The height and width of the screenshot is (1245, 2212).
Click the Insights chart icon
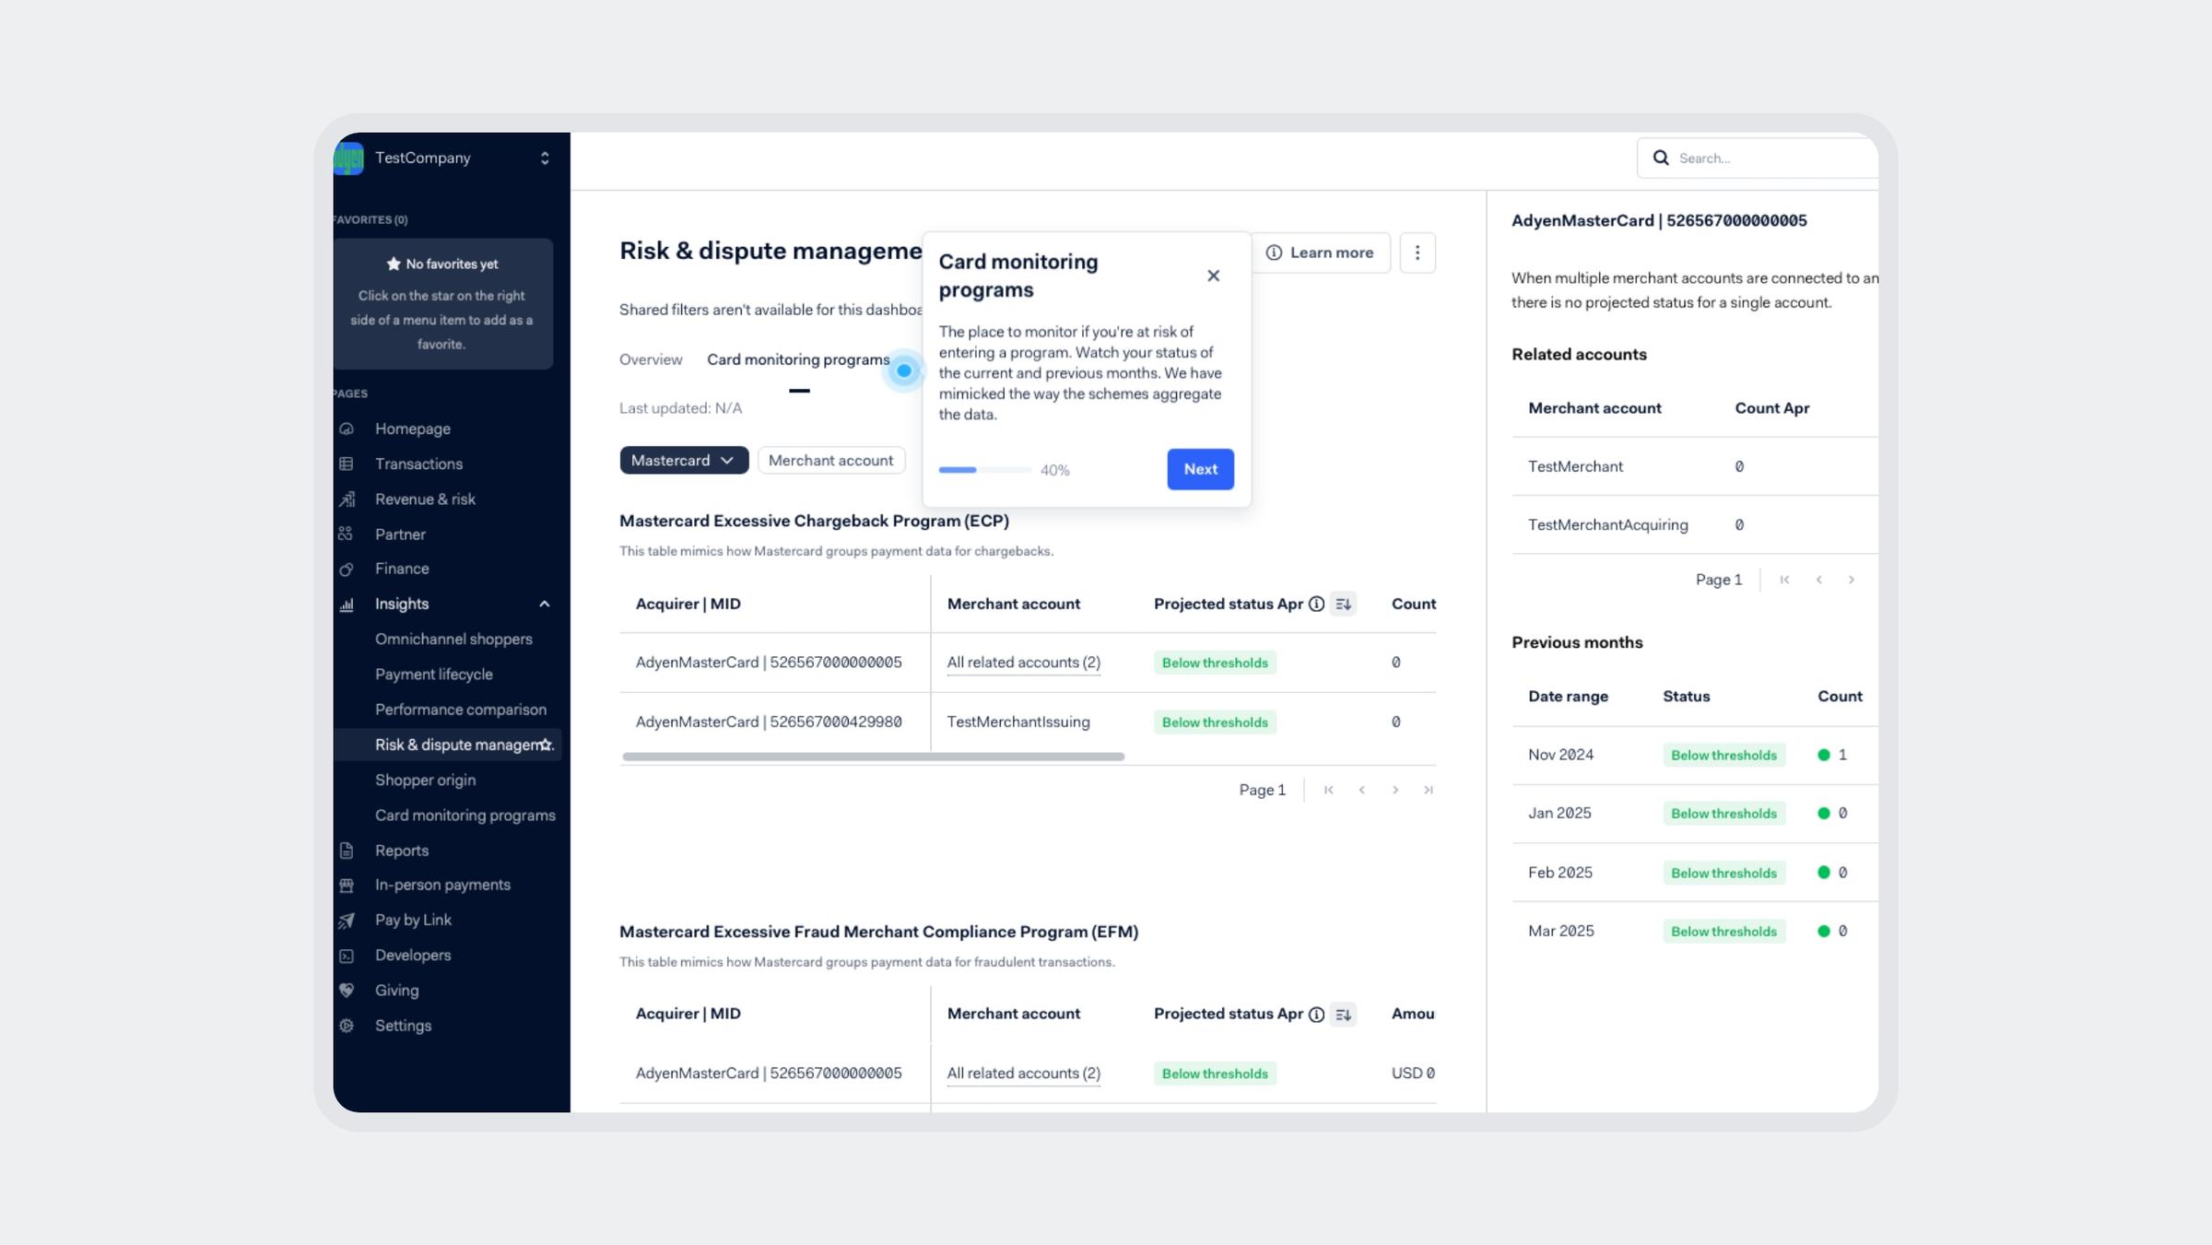(347, 605)
